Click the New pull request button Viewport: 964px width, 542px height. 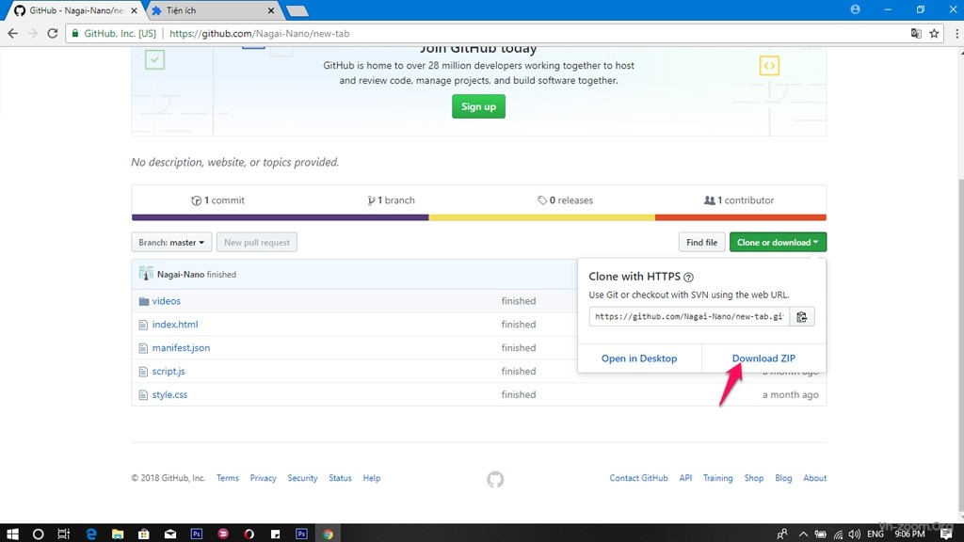(x=257, y=242)
